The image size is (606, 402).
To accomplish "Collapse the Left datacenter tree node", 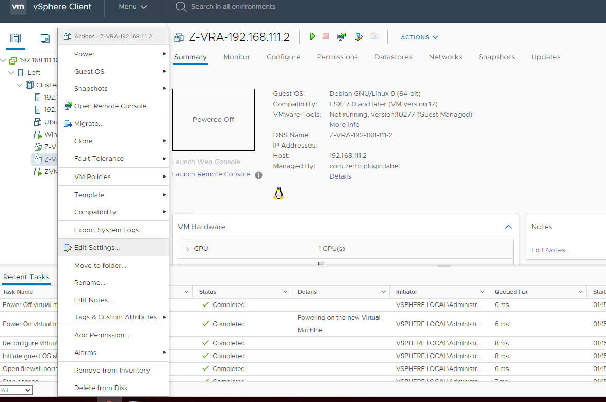I will pyautogui.click(x=11, y=73).
